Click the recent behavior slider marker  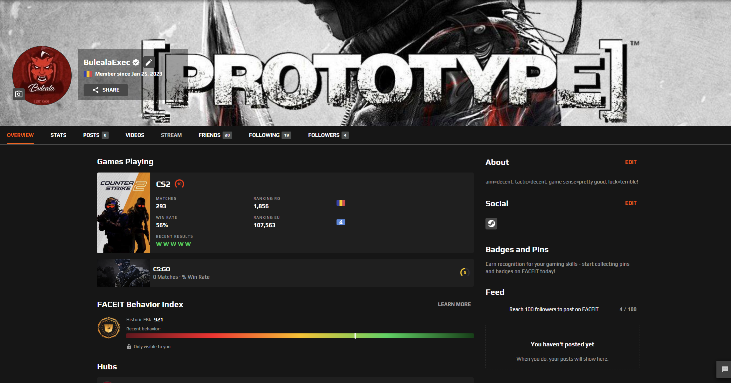coord(355,336)
